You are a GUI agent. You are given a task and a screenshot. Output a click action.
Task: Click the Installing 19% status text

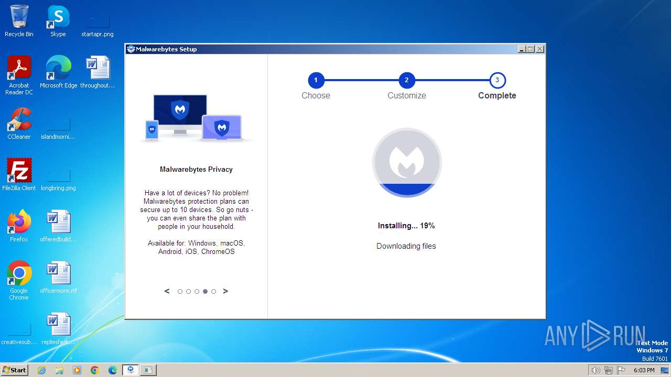406,226
